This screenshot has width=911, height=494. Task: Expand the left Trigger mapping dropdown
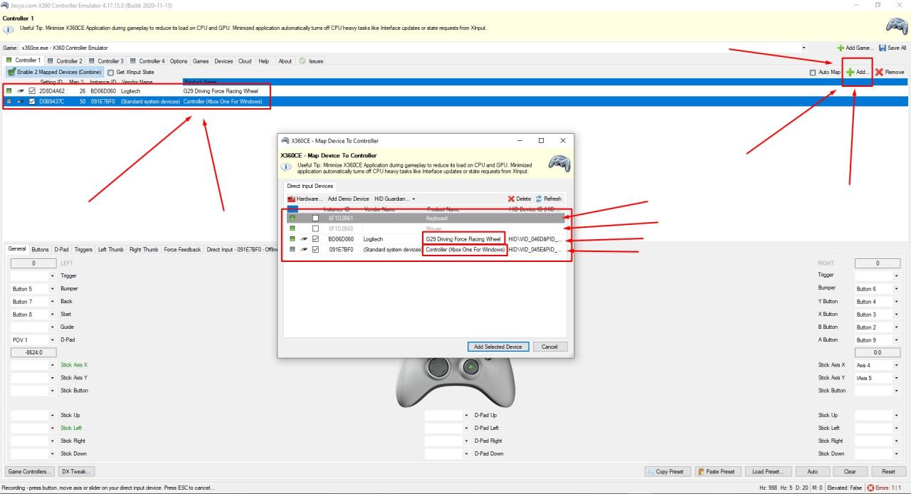(52, 275)
